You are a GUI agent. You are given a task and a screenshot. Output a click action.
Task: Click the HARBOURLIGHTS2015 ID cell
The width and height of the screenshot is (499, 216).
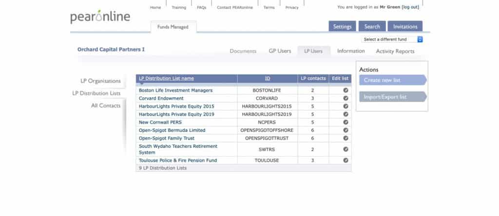pos(267,106)
